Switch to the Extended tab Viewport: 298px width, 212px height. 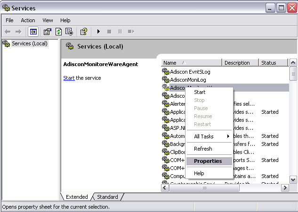77,197
